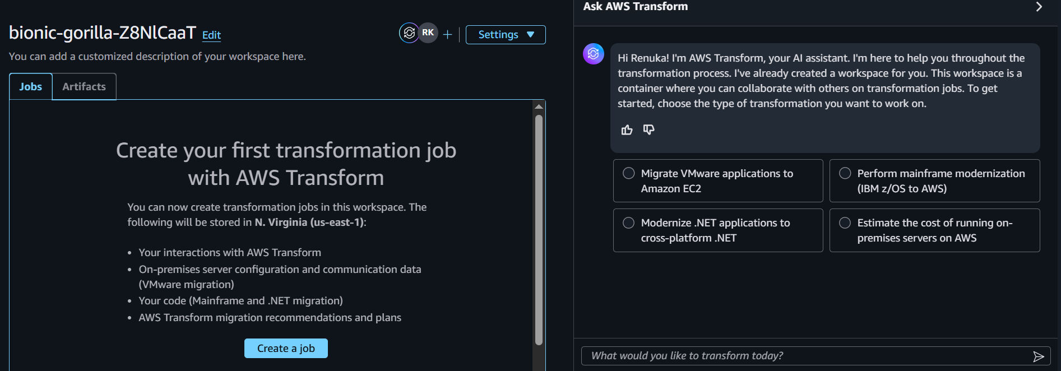Switch to the Jobs tab
Image resolution: width=1061 pixels, height=371 pixels.
(x=31, y=87)
